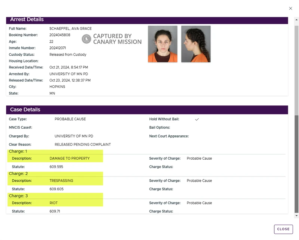Screen dimensions: 299x240
Task: Click the X to dismiss the dialog
Action: (290, 8)
